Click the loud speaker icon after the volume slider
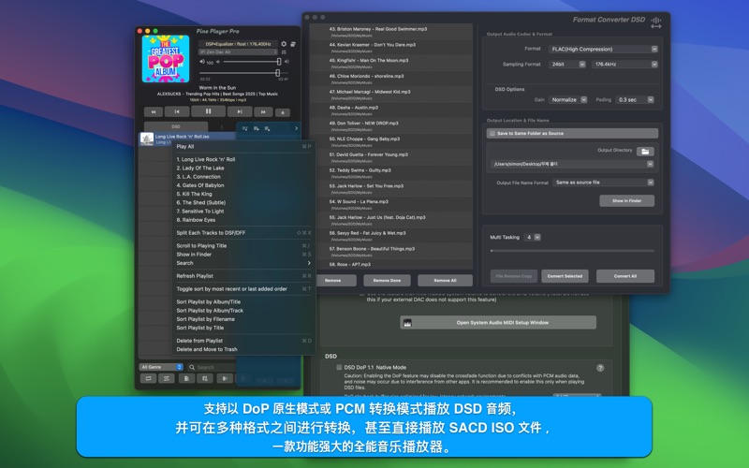Screen dimensions: 749x468 click(286, 62)
